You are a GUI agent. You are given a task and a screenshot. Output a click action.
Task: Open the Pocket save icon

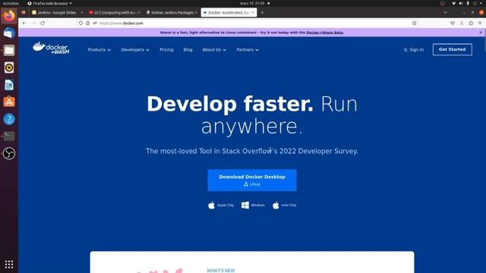tap(453, 24)
